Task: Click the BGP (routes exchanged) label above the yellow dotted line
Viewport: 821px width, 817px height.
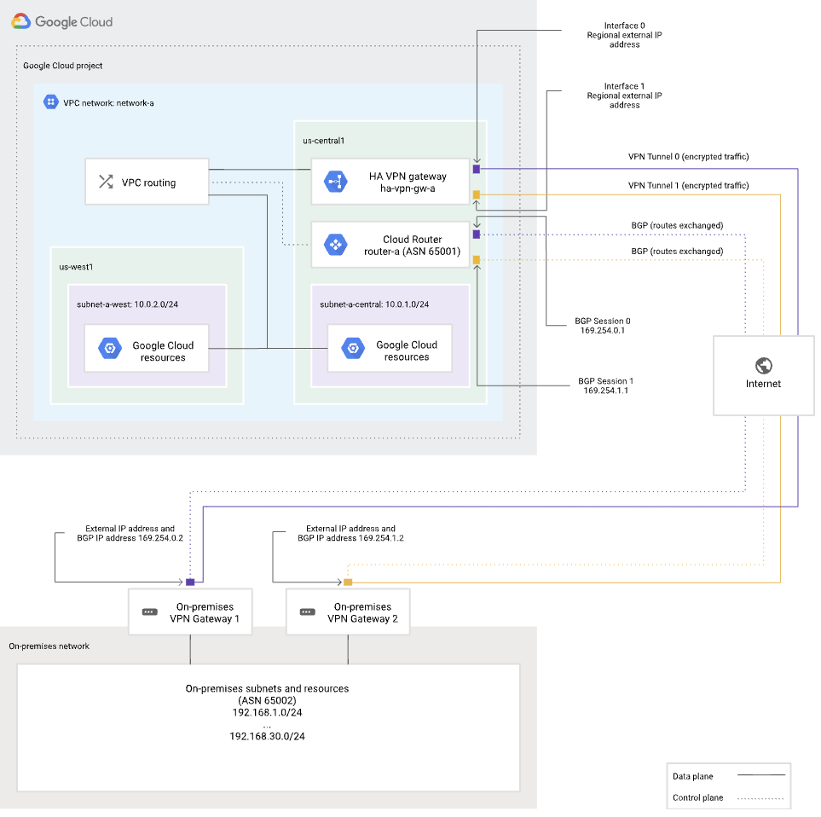Action: tap(677, 252)
